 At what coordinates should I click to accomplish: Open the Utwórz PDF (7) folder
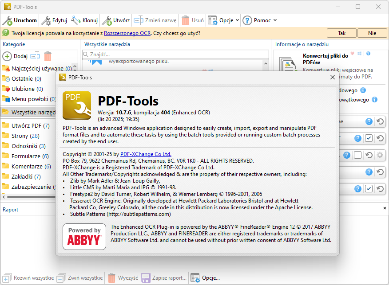pyautogui.click(x=26, y=125)
